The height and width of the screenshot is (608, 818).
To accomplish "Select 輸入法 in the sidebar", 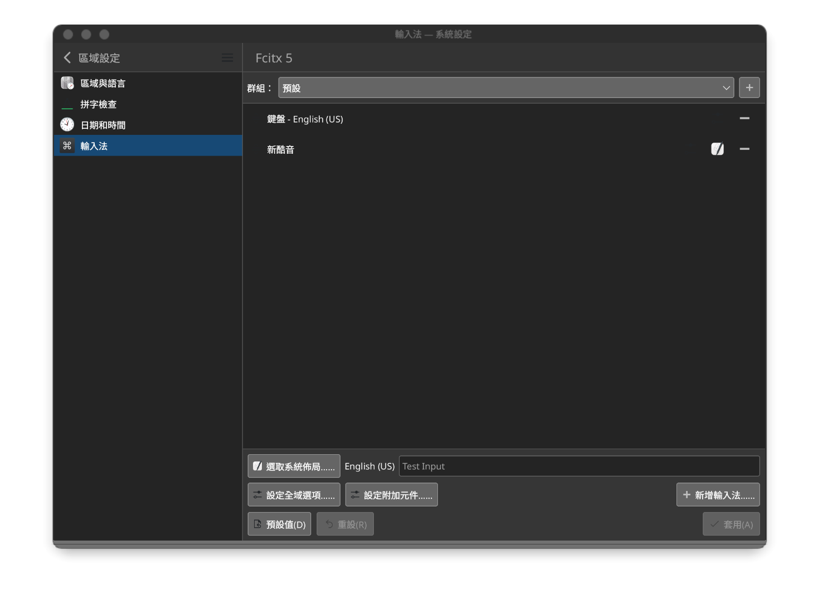I will click(x=148, y=145).
